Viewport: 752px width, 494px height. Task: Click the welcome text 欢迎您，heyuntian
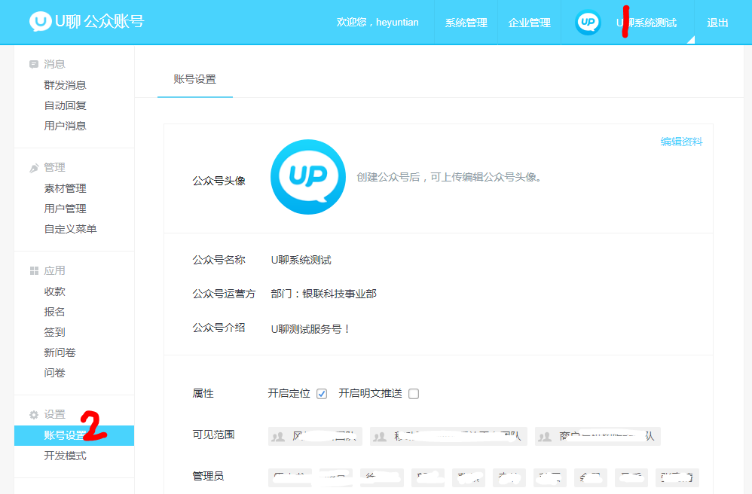(x=378, y=23)
